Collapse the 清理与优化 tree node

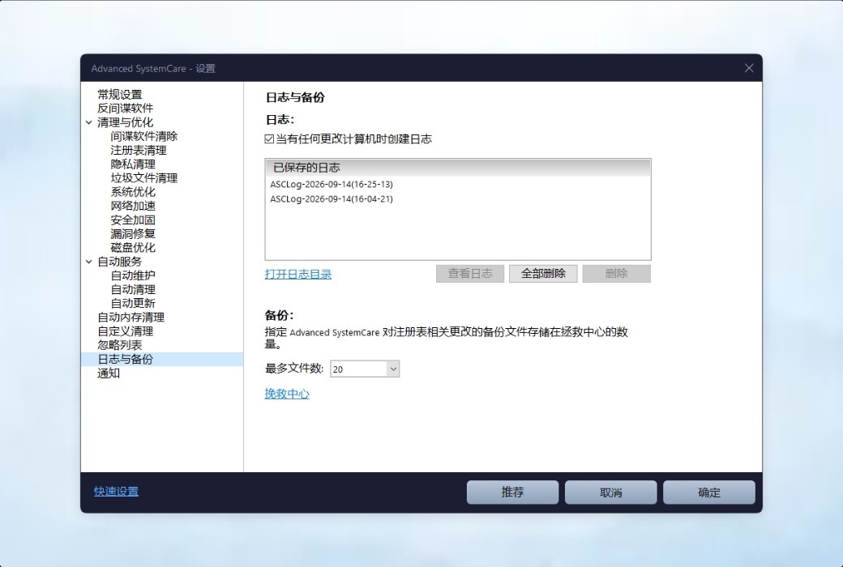click(x=88, y=122)
